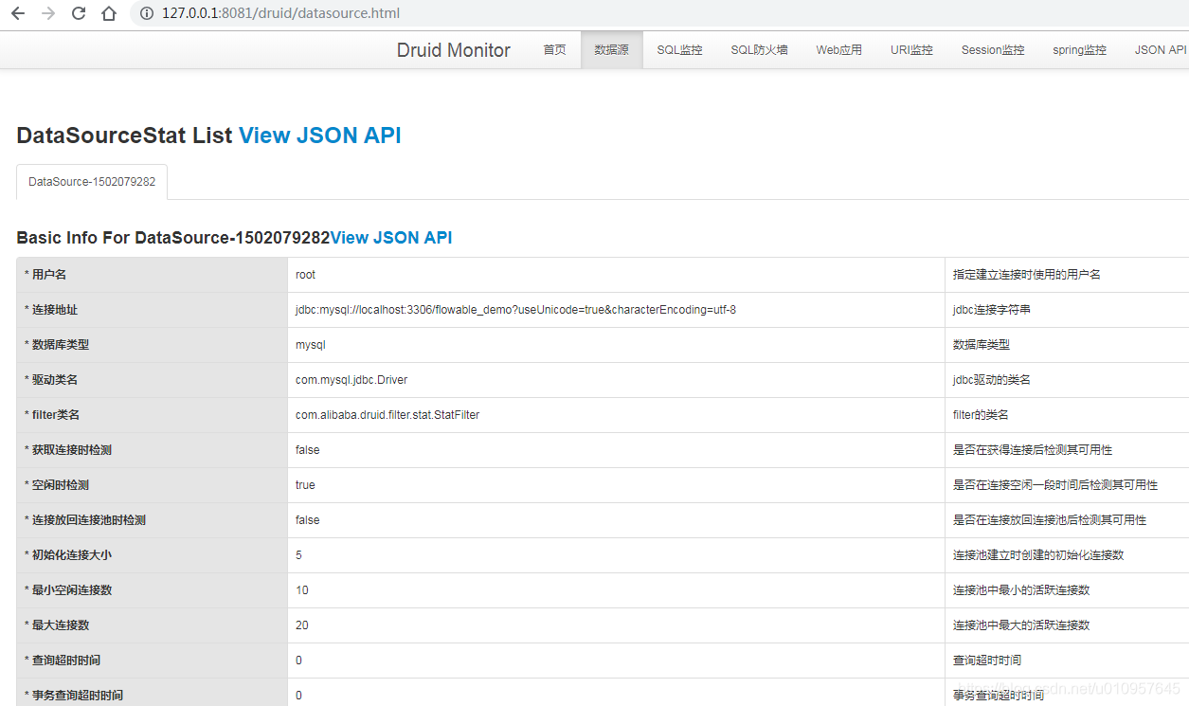1189x706 pixels.
Task: Select the 驱动类名 row label
Action: click(x=51, y=380)
